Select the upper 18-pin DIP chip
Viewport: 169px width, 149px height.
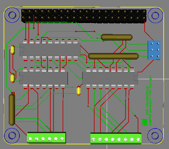50,50
